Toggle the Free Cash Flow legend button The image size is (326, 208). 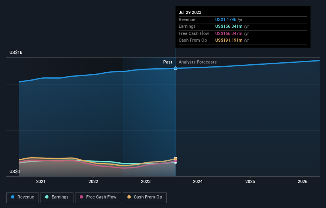[x=98, y=197]
